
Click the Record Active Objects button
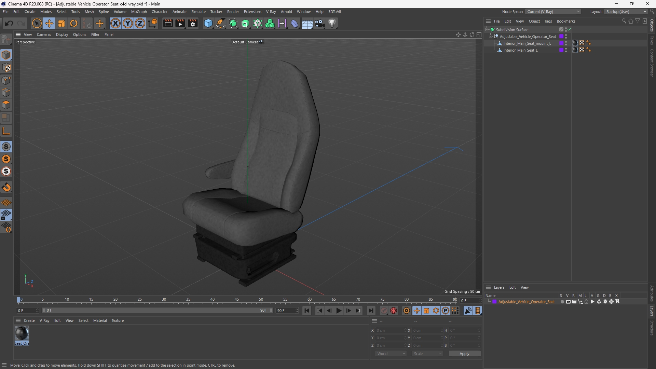tap(384, 311)
